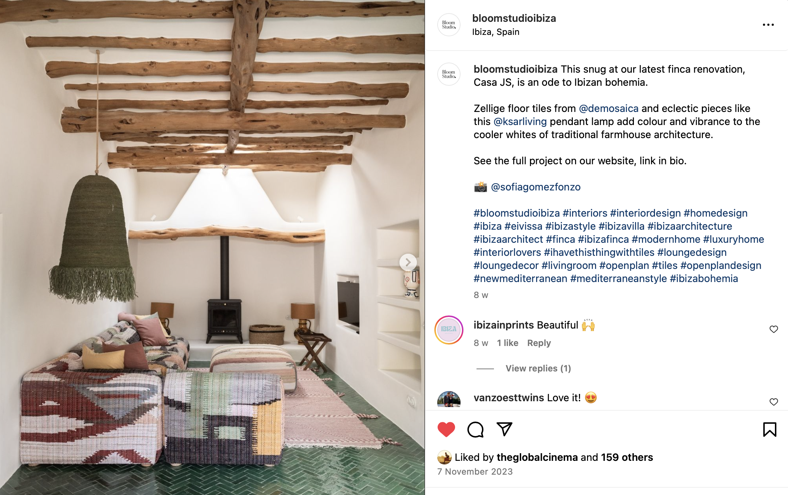Open the three-dot more options menu

768,25
